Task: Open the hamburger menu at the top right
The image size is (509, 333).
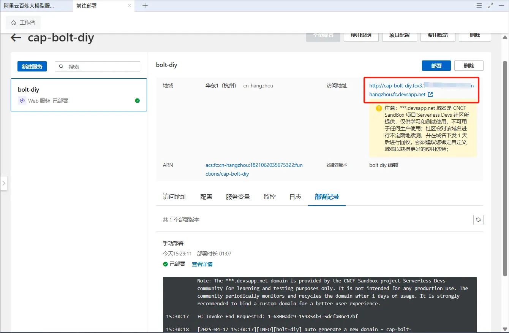Action: [479, 5]
